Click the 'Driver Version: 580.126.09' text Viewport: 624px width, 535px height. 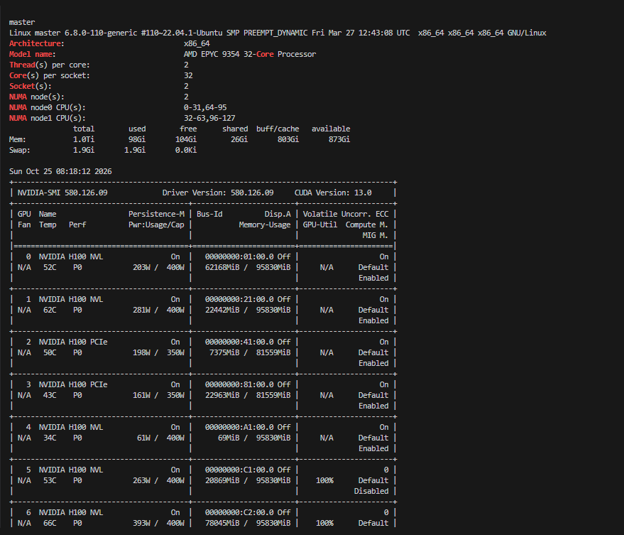(218, 193)
